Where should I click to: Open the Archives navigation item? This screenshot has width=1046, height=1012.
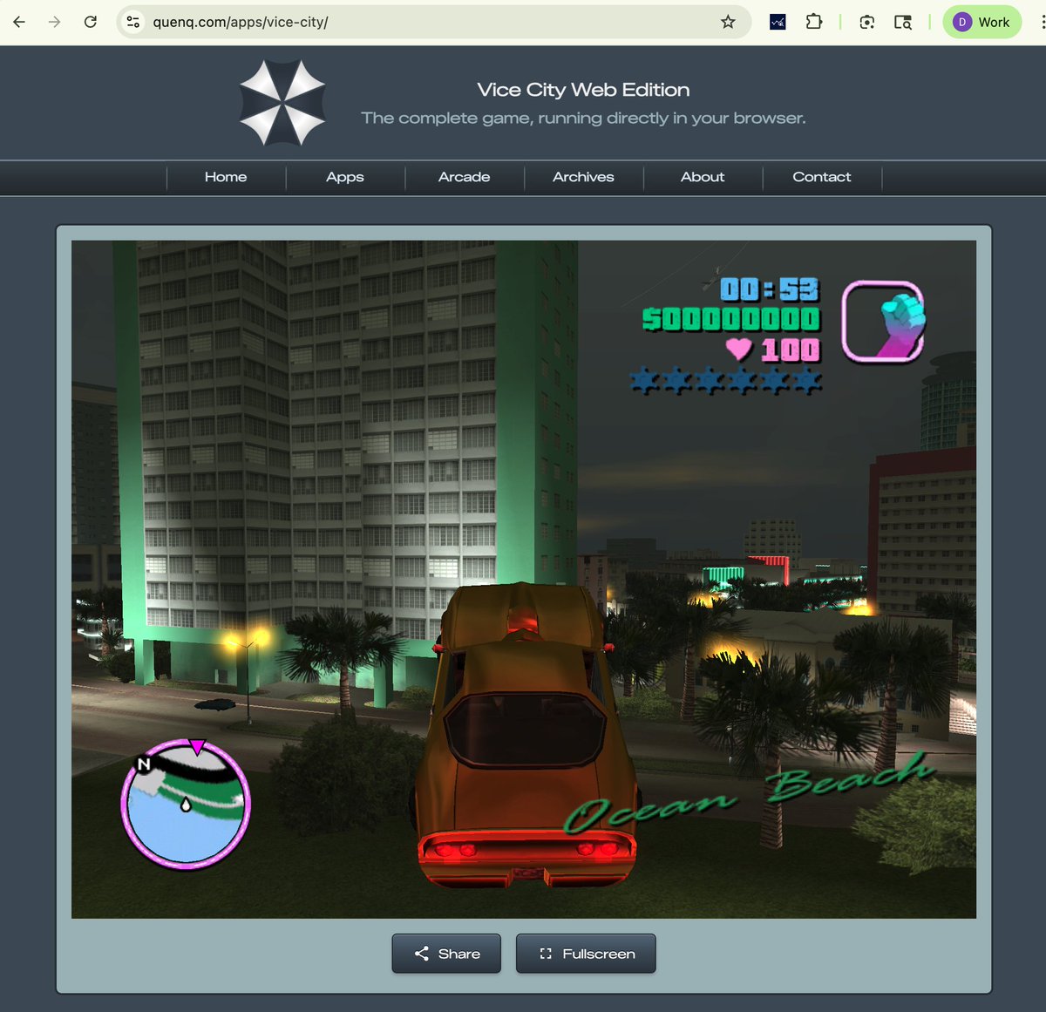583,177
